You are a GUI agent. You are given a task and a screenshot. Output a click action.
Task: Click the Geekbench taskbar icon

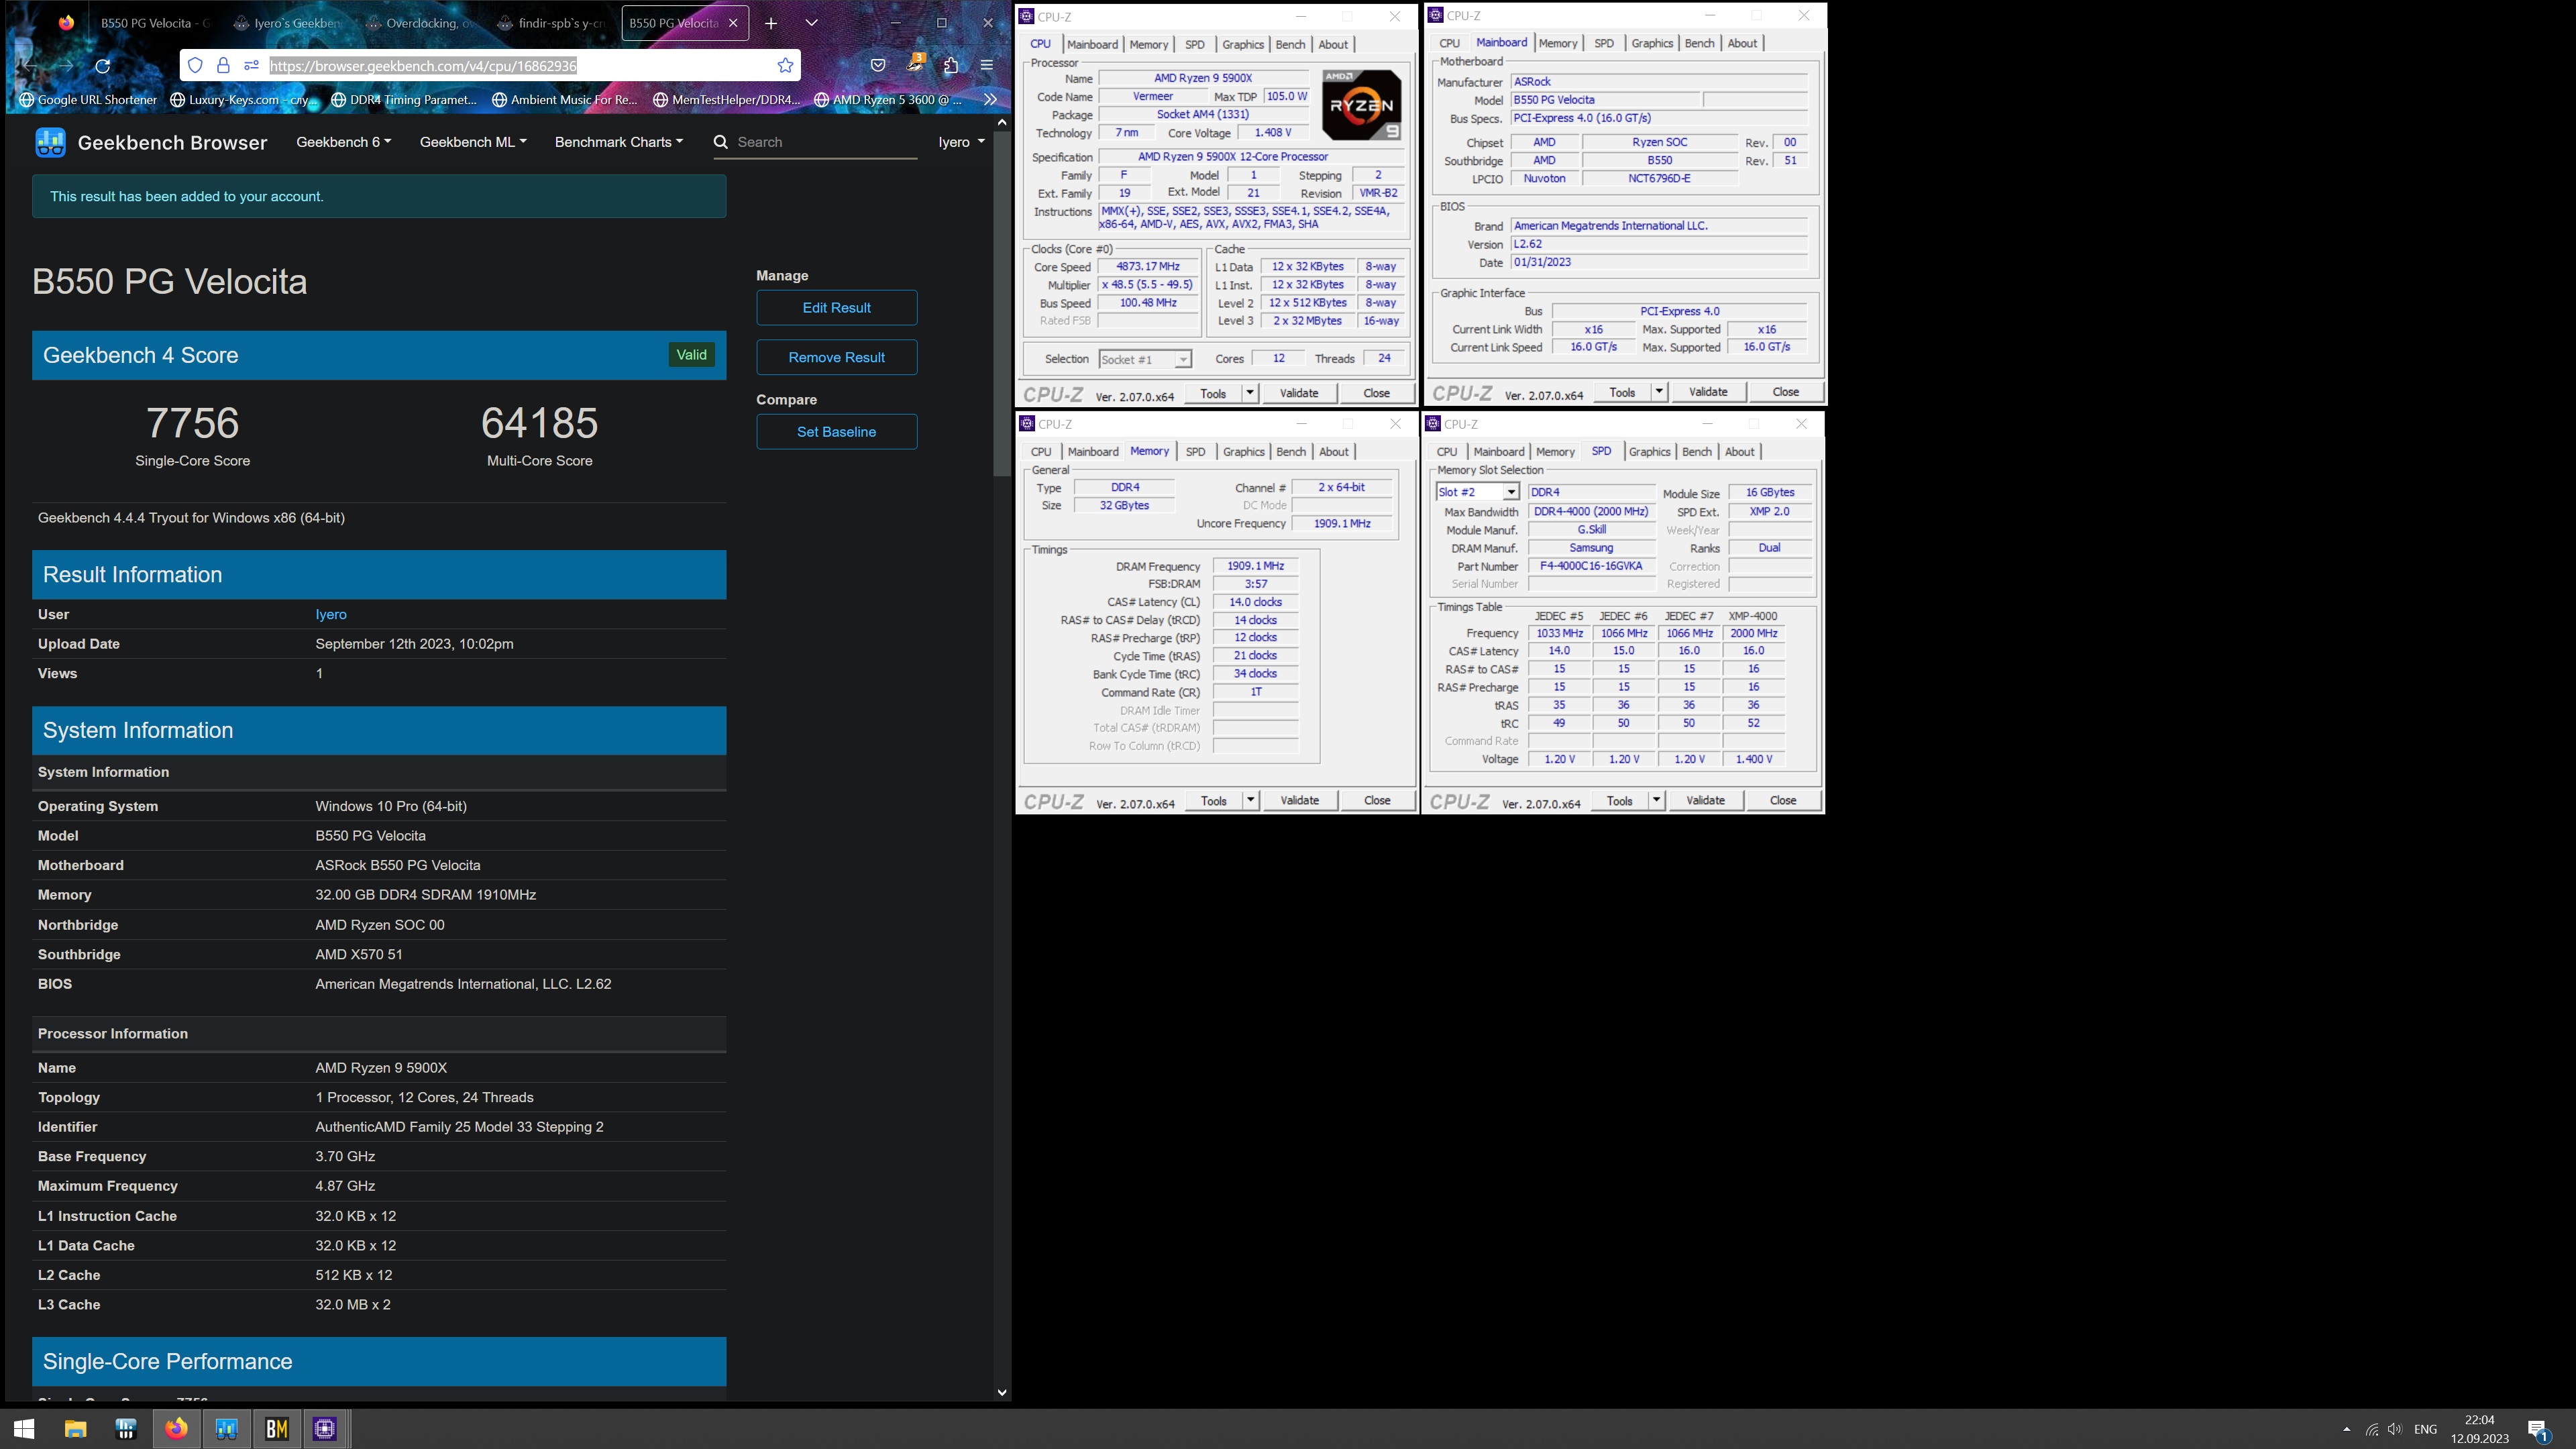coord(227,1429)
